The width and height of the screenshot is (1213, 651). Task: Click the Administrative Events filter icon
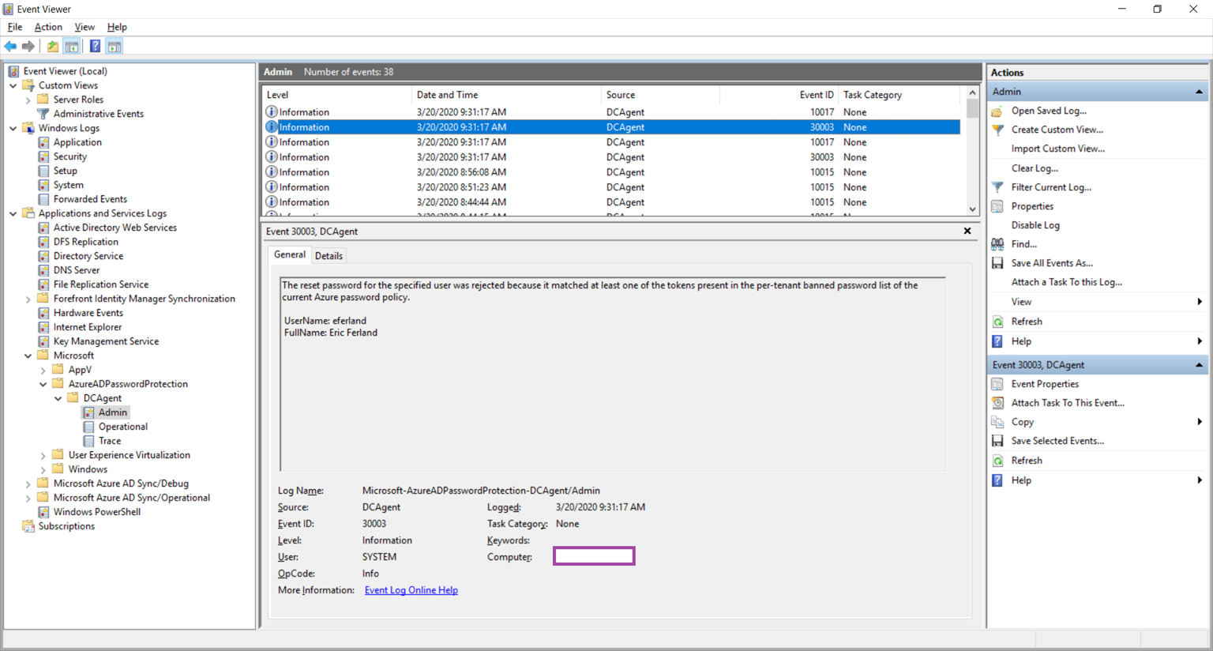[x=43, y=114]
